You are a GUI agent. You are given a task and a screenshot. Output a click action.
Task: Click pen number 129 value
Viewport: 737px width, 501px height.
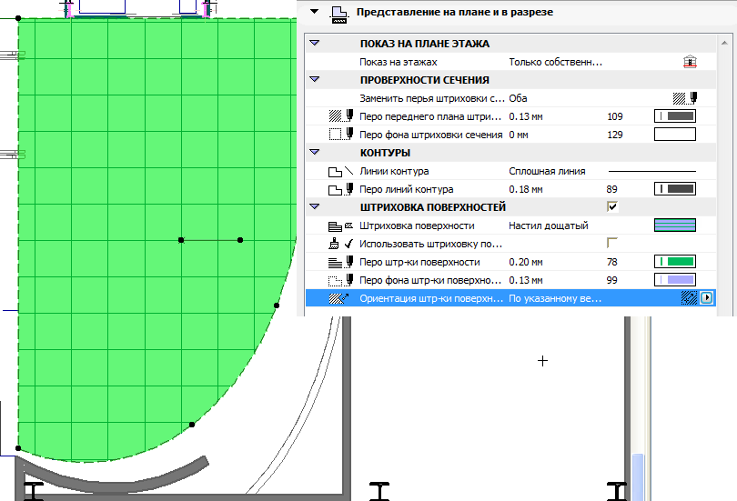pyautogui.click(x=615, y=135)
